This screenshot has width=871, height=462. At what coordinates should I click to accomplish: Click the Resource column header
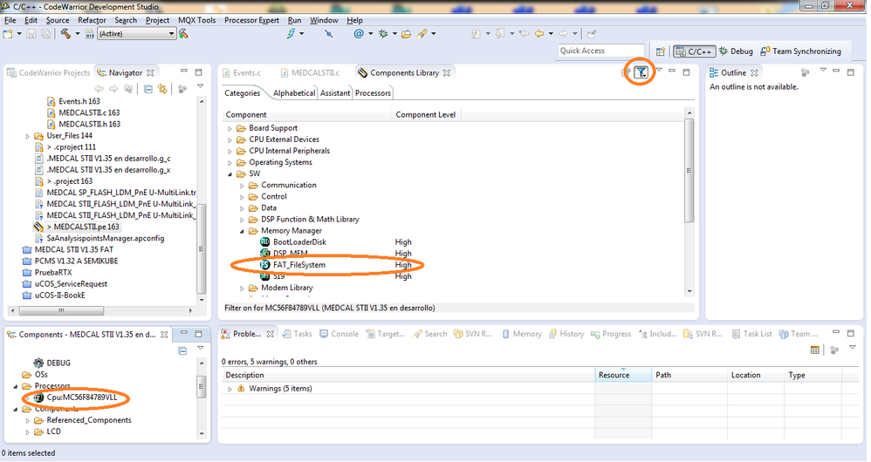pyautogui.click(x=622, y=376)
